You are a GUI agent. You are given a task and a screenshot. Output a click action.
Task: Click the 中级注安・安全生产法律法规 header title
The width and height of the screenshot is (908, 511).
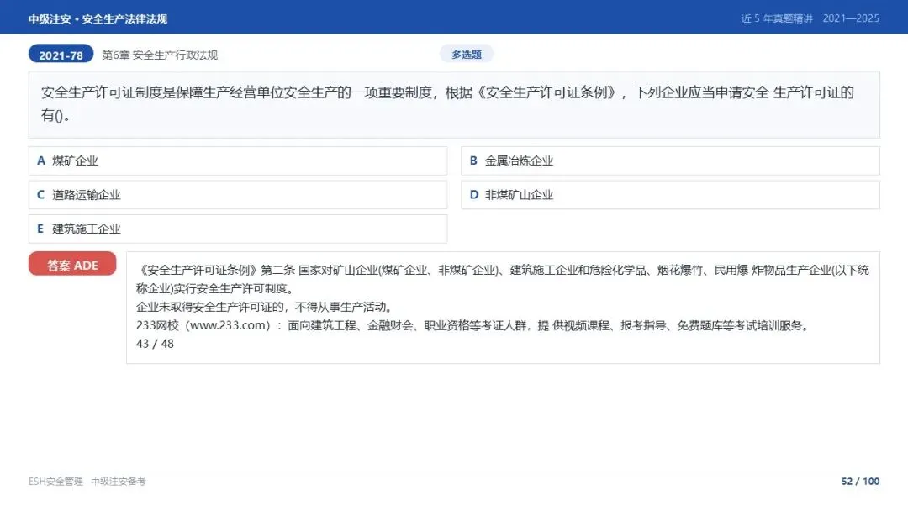point(98,19)
